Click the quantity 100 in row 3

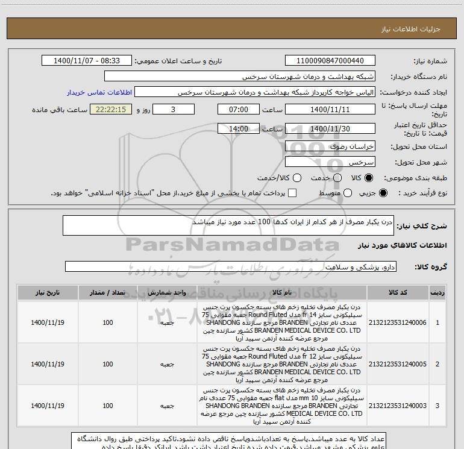pyautogui.click(x=108, y=406)
